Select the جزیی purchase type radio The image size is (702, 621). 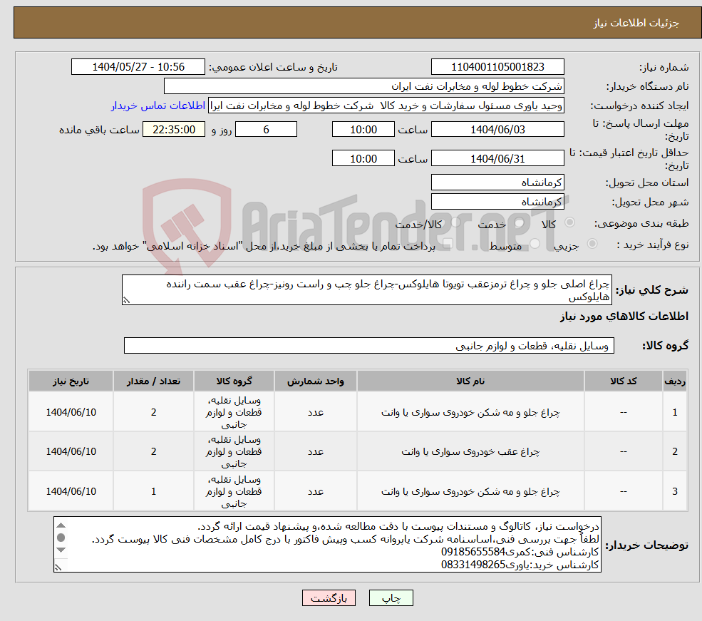point(592,244)
